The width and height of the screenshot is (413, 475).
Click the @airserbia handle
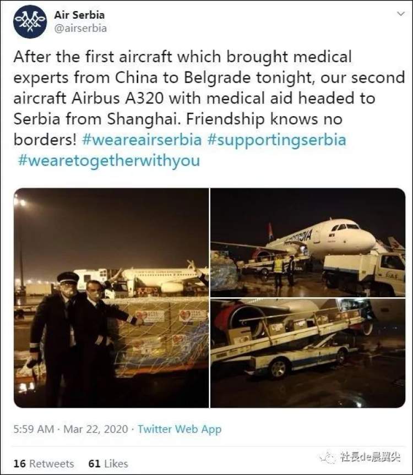click(x=80, y=28)
